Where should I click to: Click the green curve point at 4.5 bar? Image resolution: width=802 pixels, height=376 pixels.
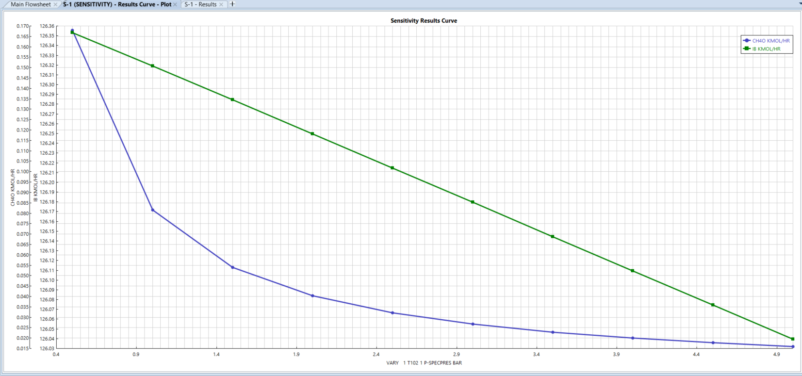click(x=713, y=305)
